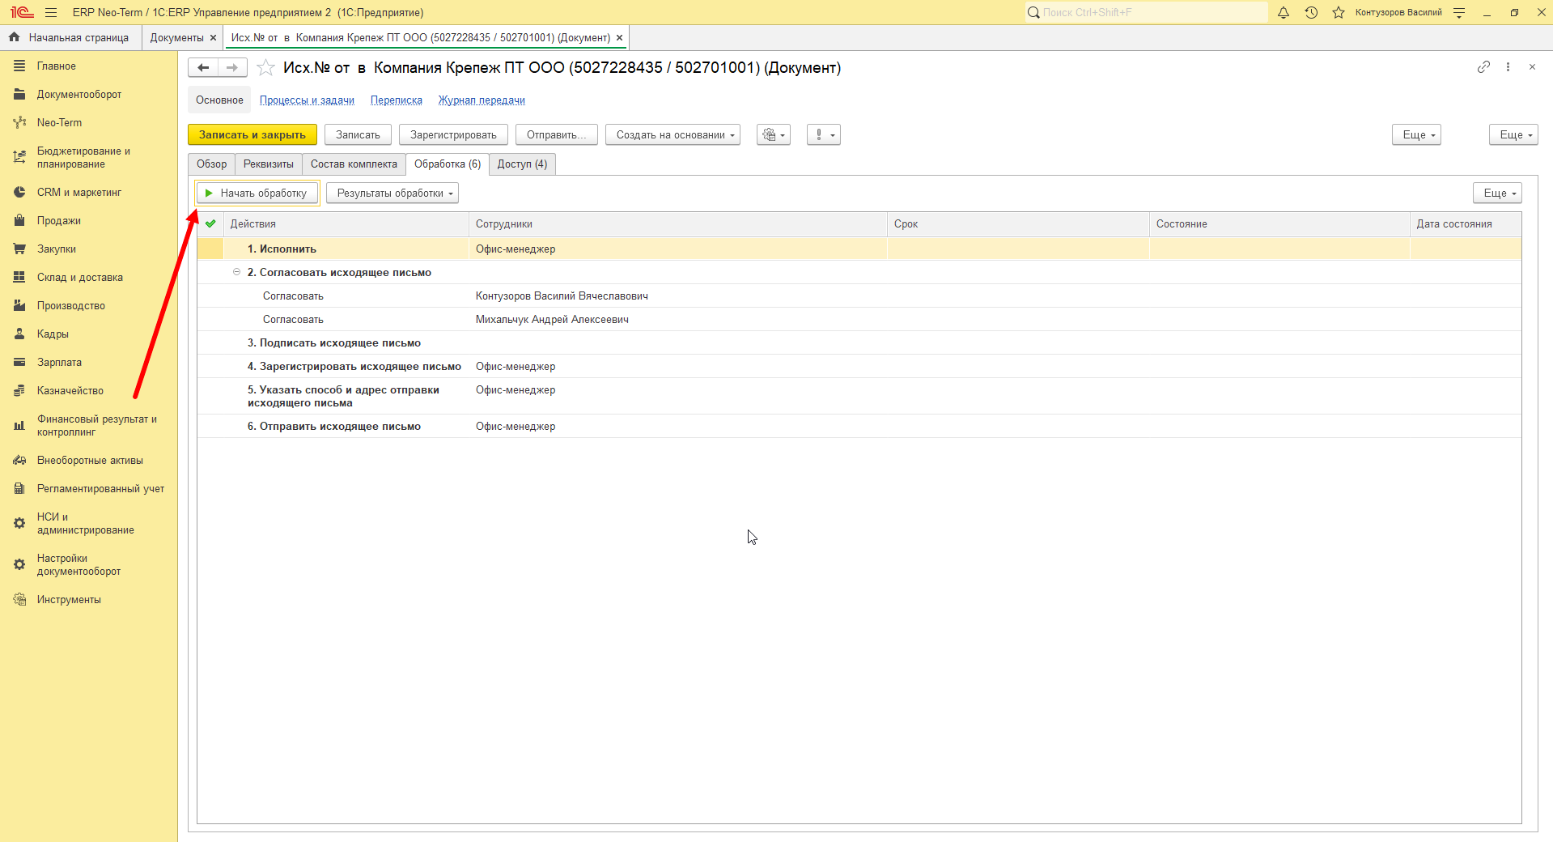Click the Зарегистрировать button
The image size is (1553, 842).
click(x=453, y=135)
